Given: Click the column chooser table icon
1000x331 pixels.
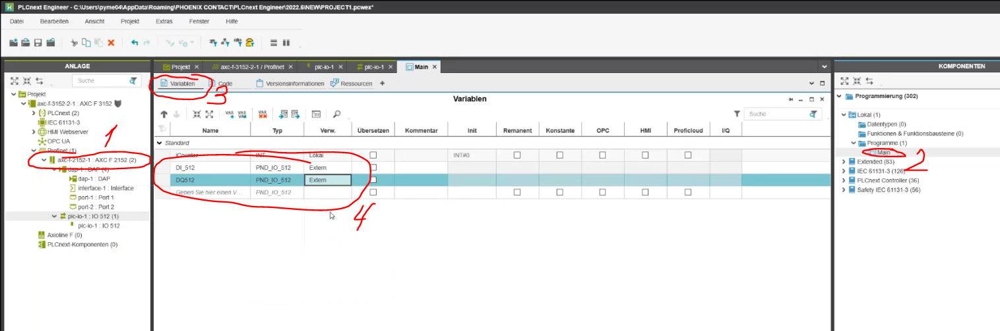Looking at the screenshot, I should click(x=316, y=114).
